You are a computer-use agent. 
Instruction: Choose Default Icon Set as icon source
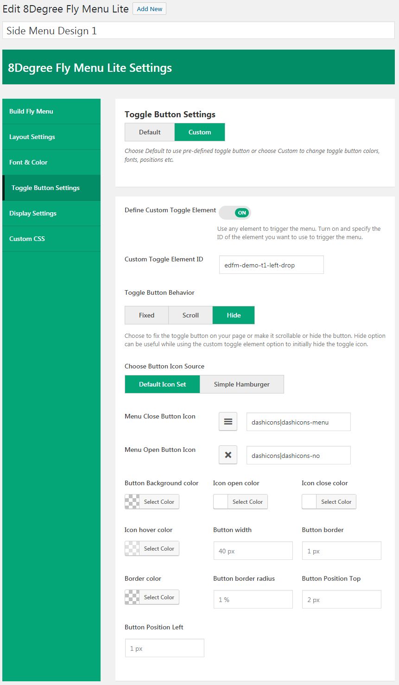[x=162, y=384]
